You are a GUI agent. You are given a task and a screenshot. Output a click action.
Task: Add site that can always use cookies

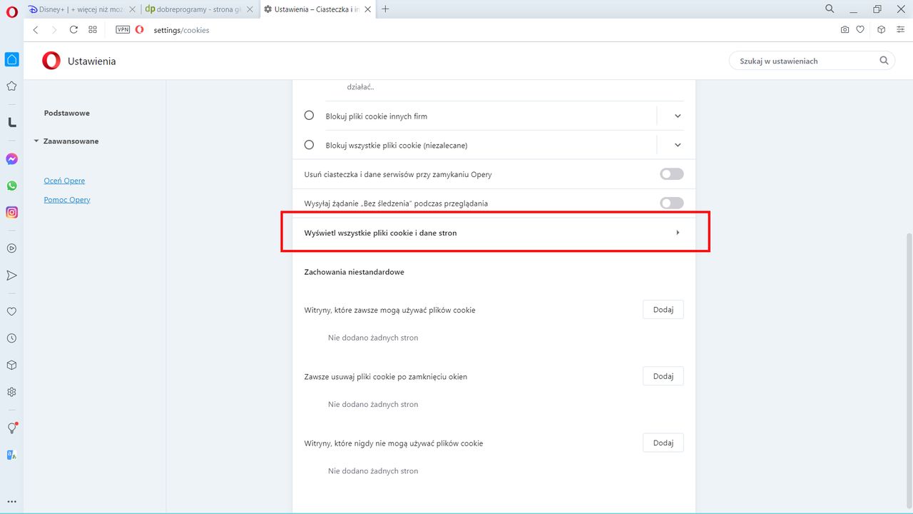[663, 309]
